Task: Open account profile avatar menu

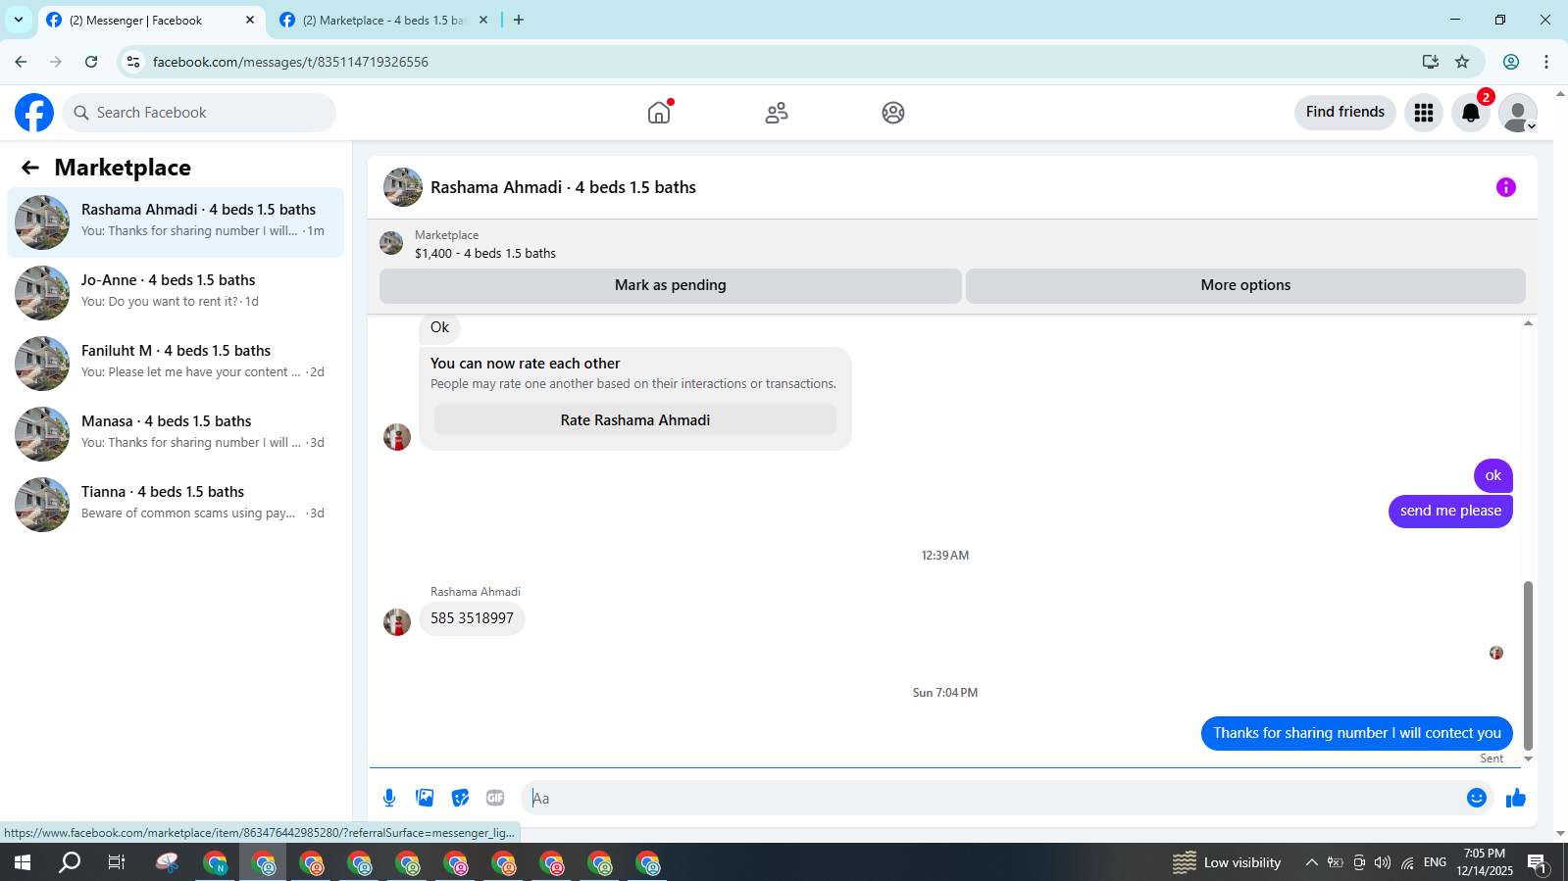Action: tap(1518, 113)
